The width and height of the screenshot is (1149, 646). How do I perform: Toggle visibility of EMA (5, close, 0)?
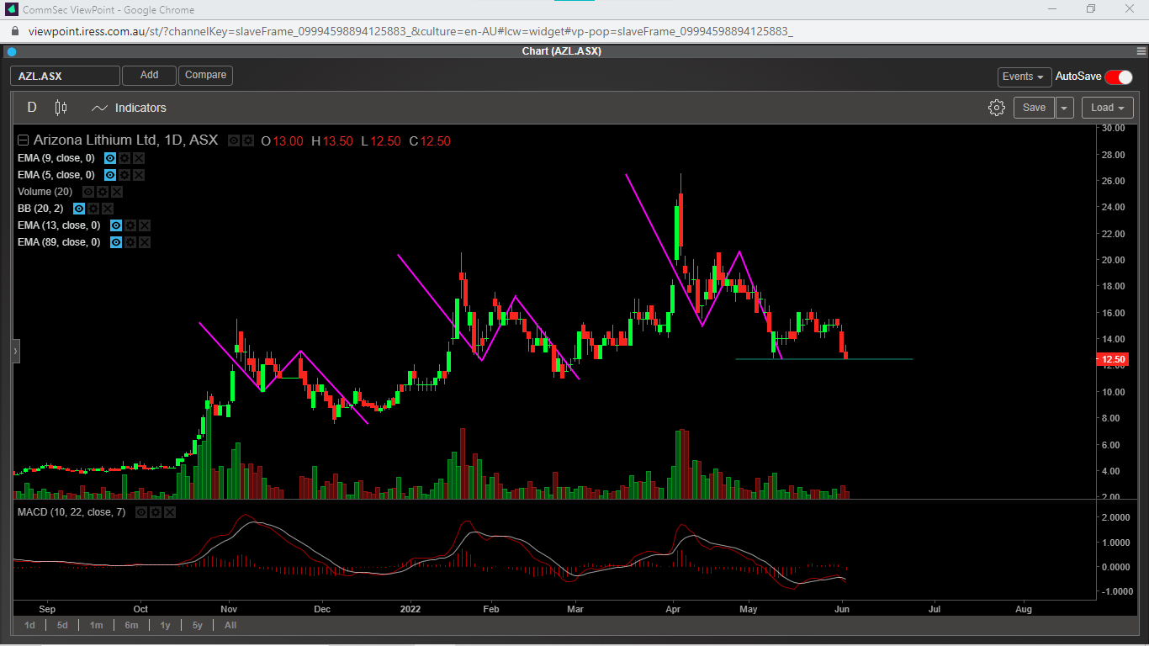(110, 175)
